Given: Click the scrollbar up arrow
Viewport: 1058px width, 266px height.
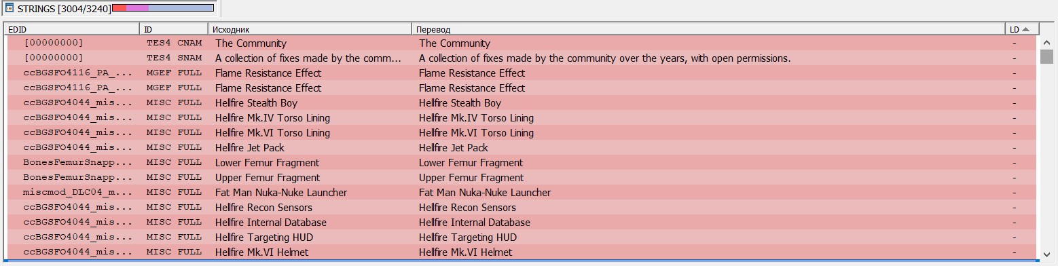Looking at the screenshot, I should point(1046,42).
